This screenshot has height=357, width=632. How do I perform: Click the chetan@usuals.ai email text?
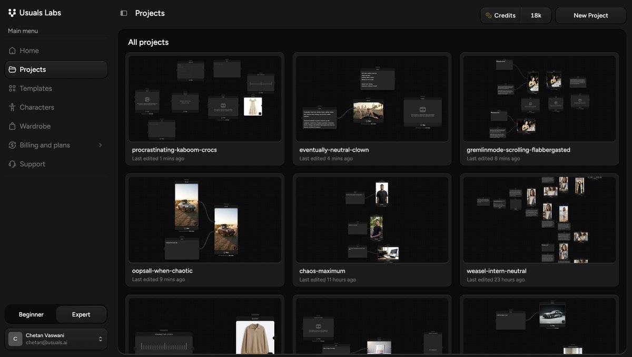(46, 343)
